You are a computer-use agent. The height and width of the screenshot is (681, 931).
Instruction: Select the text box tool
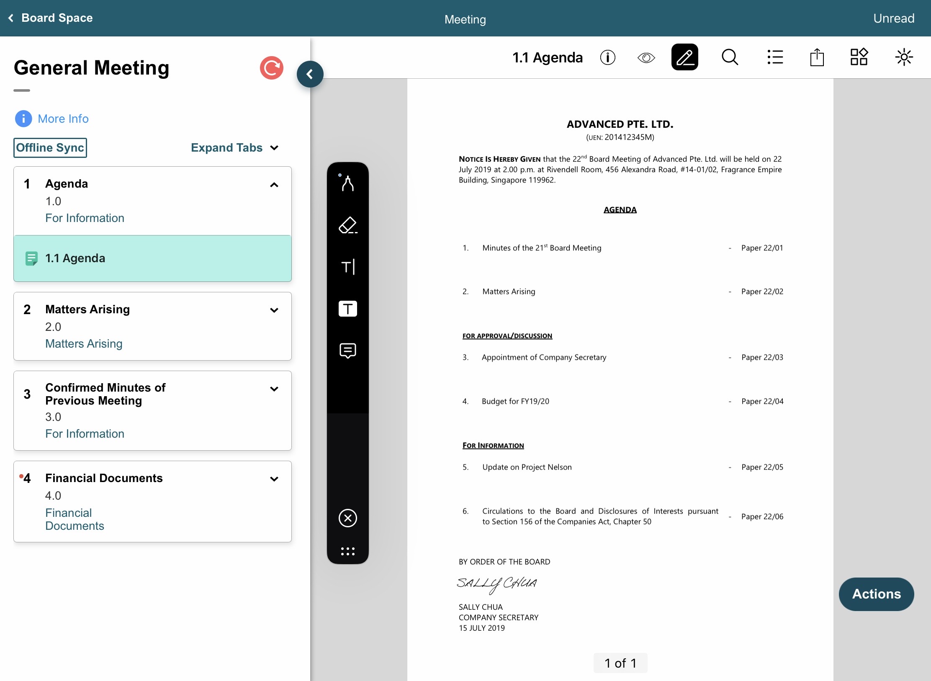coord(347,309)
